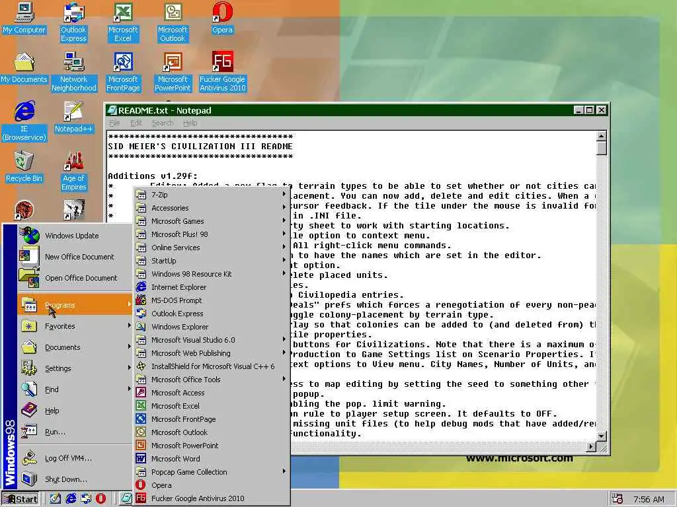Expand the Accessories program group
Image resolution: width=677 pixels, height=507 pixels.
[x=211, y=208]
